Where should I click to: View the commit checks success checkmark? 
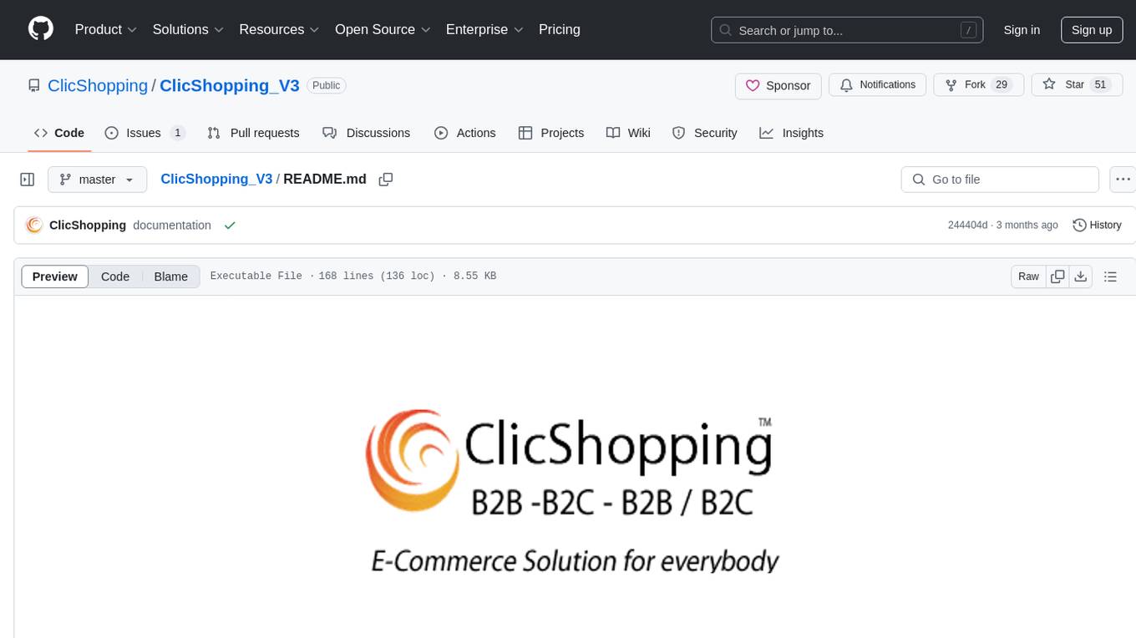(x=230, y=225)
